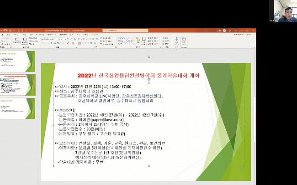297x185 pixels.
Task: Click the Record button near Share
Action: click(x=238, y=35)
